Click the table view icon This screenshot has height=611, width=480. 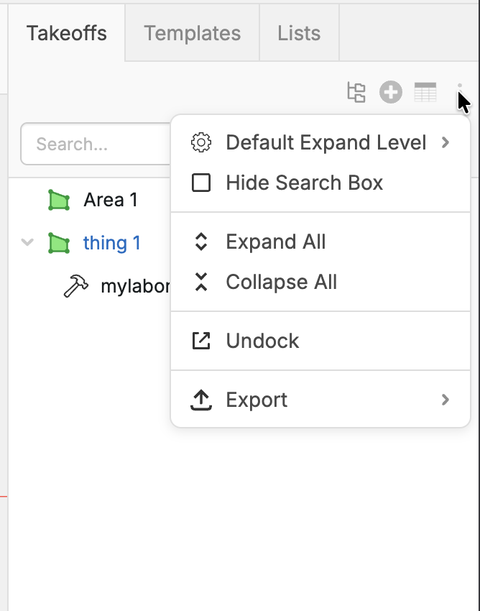coord(425,92)
